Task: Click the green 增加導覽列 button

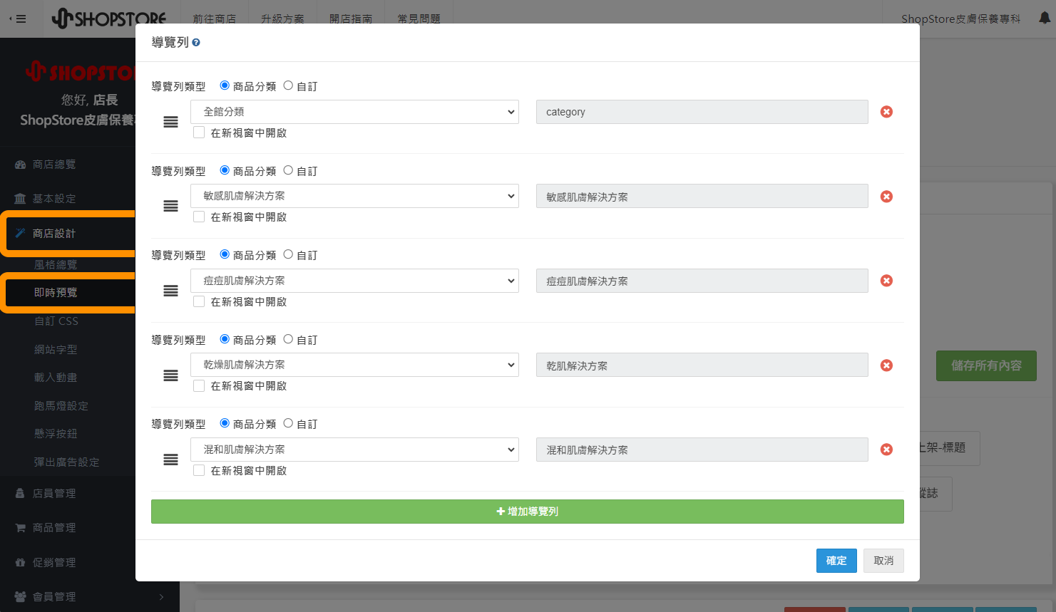Action: pyautogui.click(x=528, y=512)
